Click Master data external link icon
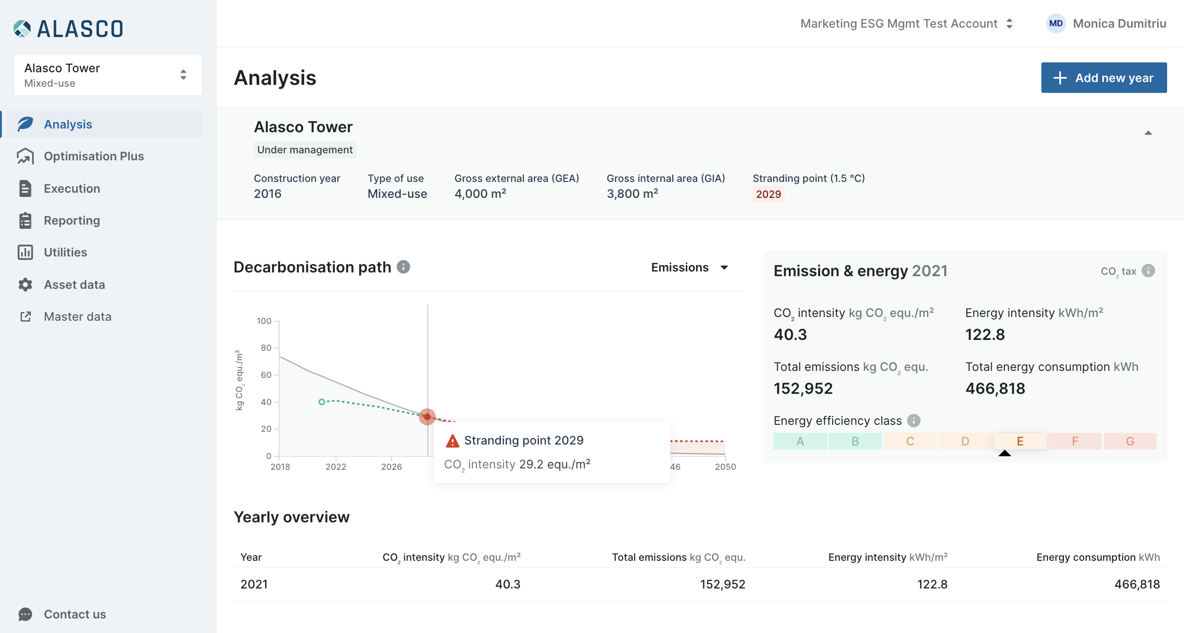This screenshot has width=1184, height=633. [x=25, y=316]
